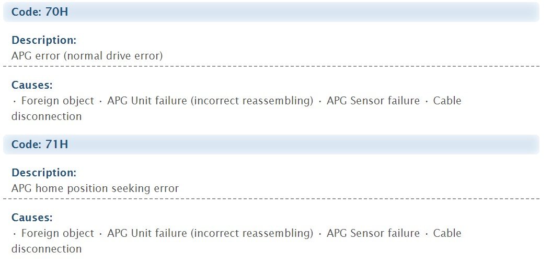Click the word "disconnection" under the 71H causes
This screenshot has width=551, height=264.
coord(47,249)
